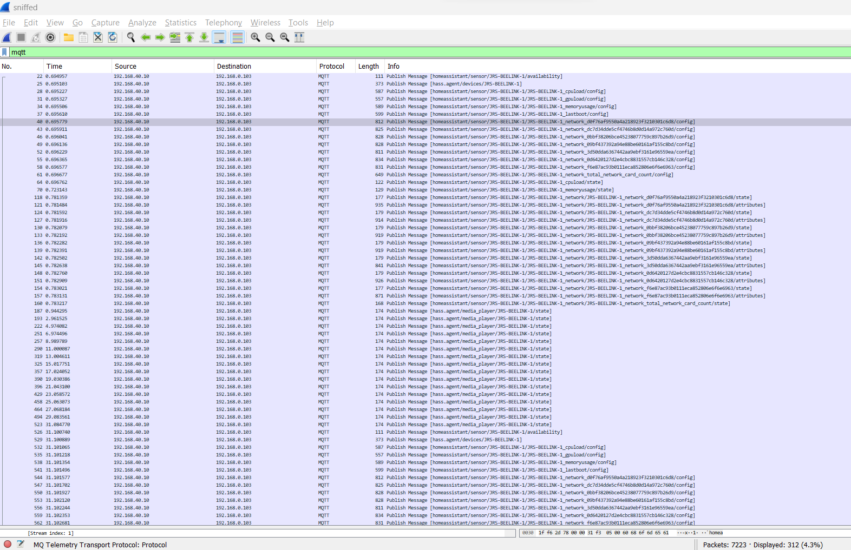This screenshot has height=550, width=851.
Task: Go back in packet history
Action: (146, 37)
